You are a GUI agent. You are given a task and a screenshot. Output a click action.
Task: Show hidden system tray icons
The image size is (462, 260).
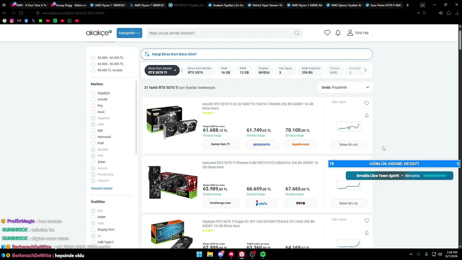[411, 254]
